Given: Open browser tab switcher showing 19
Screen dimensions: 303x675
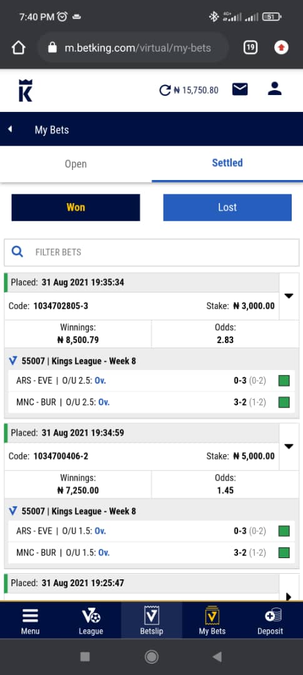Looking at the screenshot, I should pos(251,47).
